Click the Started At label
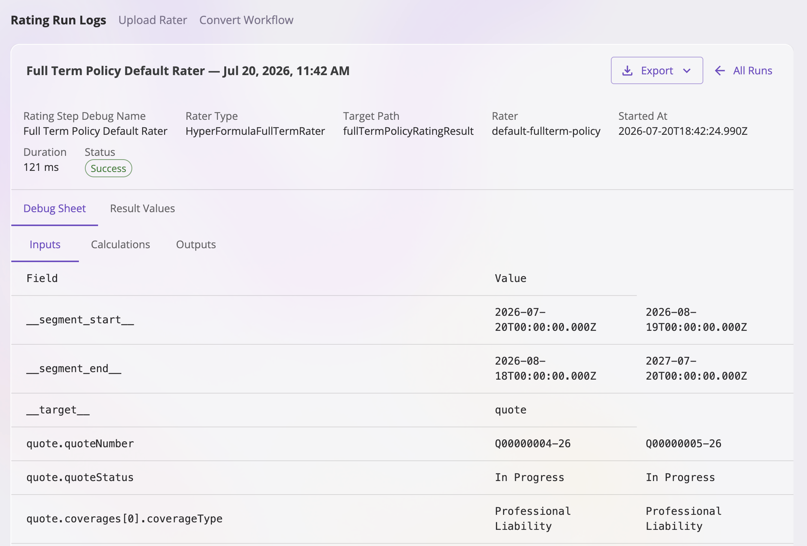 click(x=643, y=116)
